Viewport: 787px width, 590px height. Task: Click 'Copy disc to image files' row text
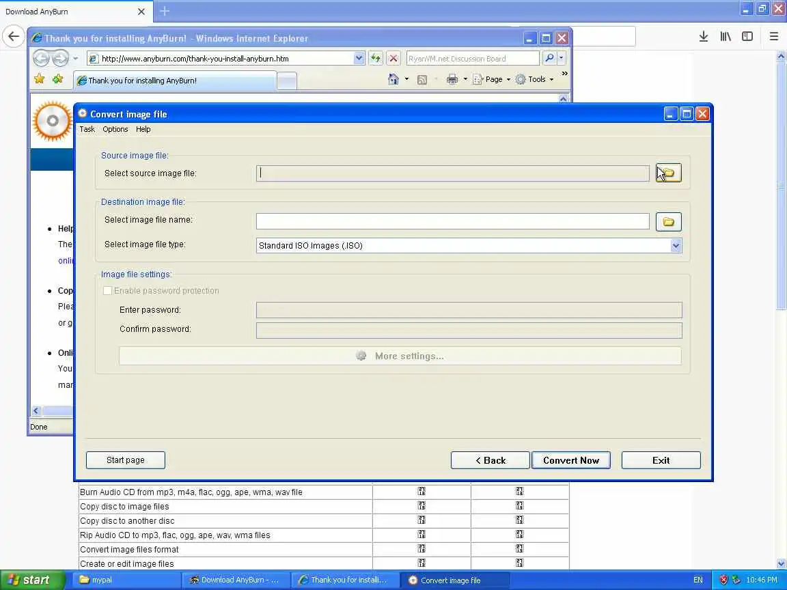[x=124, y=507]
